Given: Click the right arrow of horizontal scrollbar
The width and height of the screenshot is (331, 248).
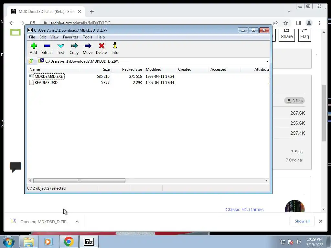Looking at the screenshot, I should [266, 181].
